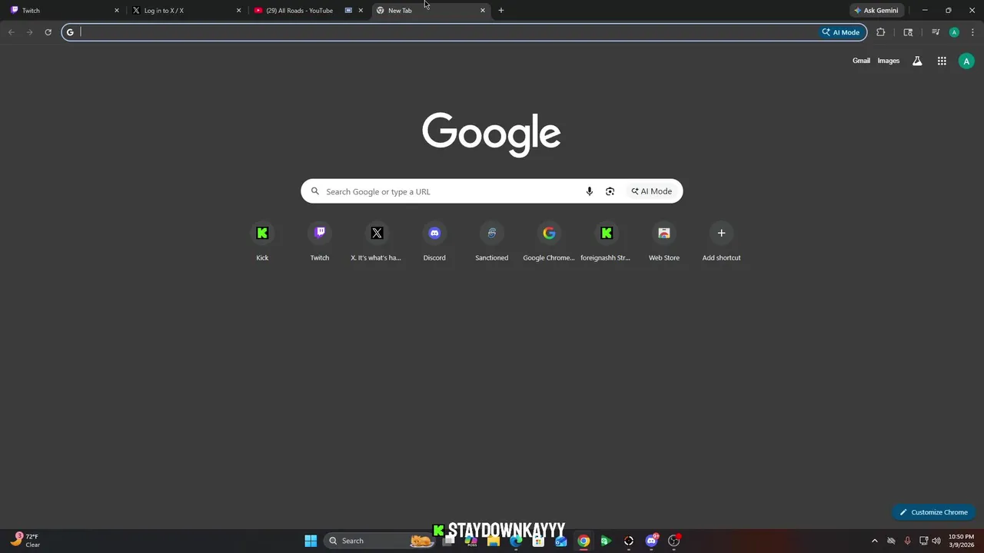
Task: Open the Google apps grid
Action: point(942,61)
